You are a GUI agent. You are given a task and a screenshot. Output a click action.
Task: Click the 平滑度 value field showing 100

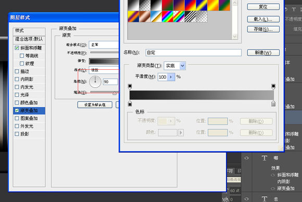(162, 77)
